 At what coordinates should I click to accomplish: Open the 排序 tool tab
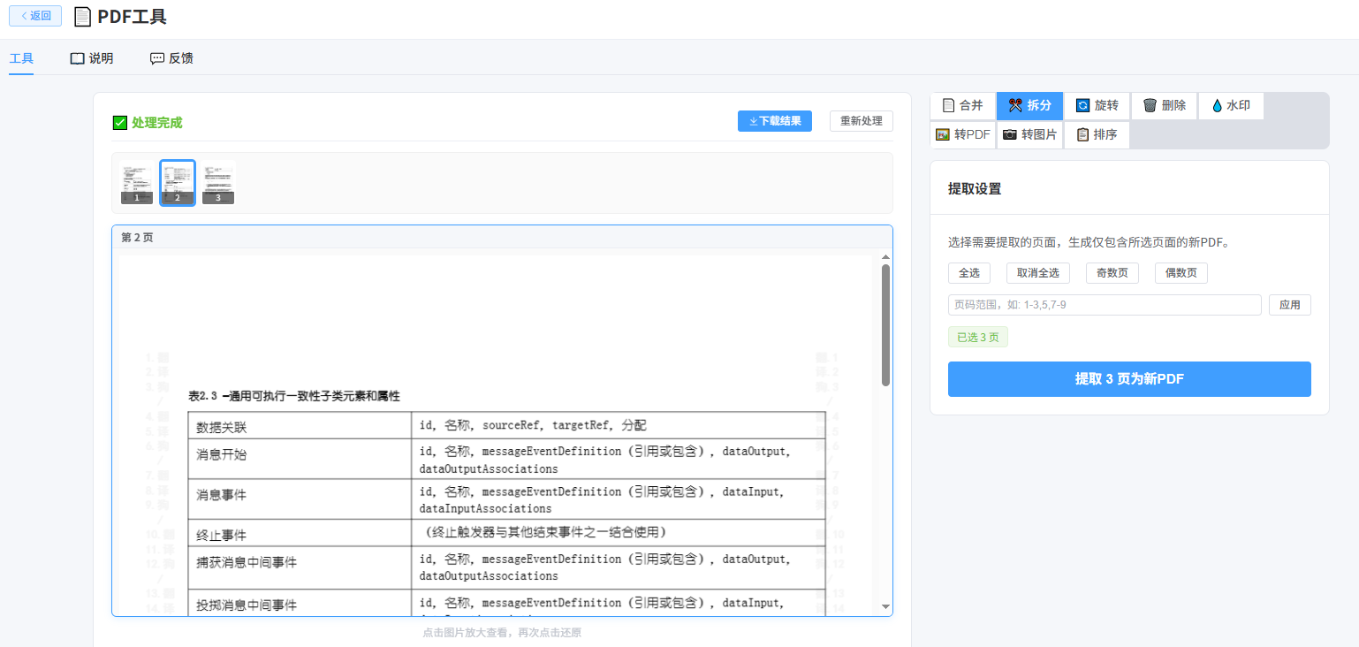pyautogui.click(x=1097, y=134)
